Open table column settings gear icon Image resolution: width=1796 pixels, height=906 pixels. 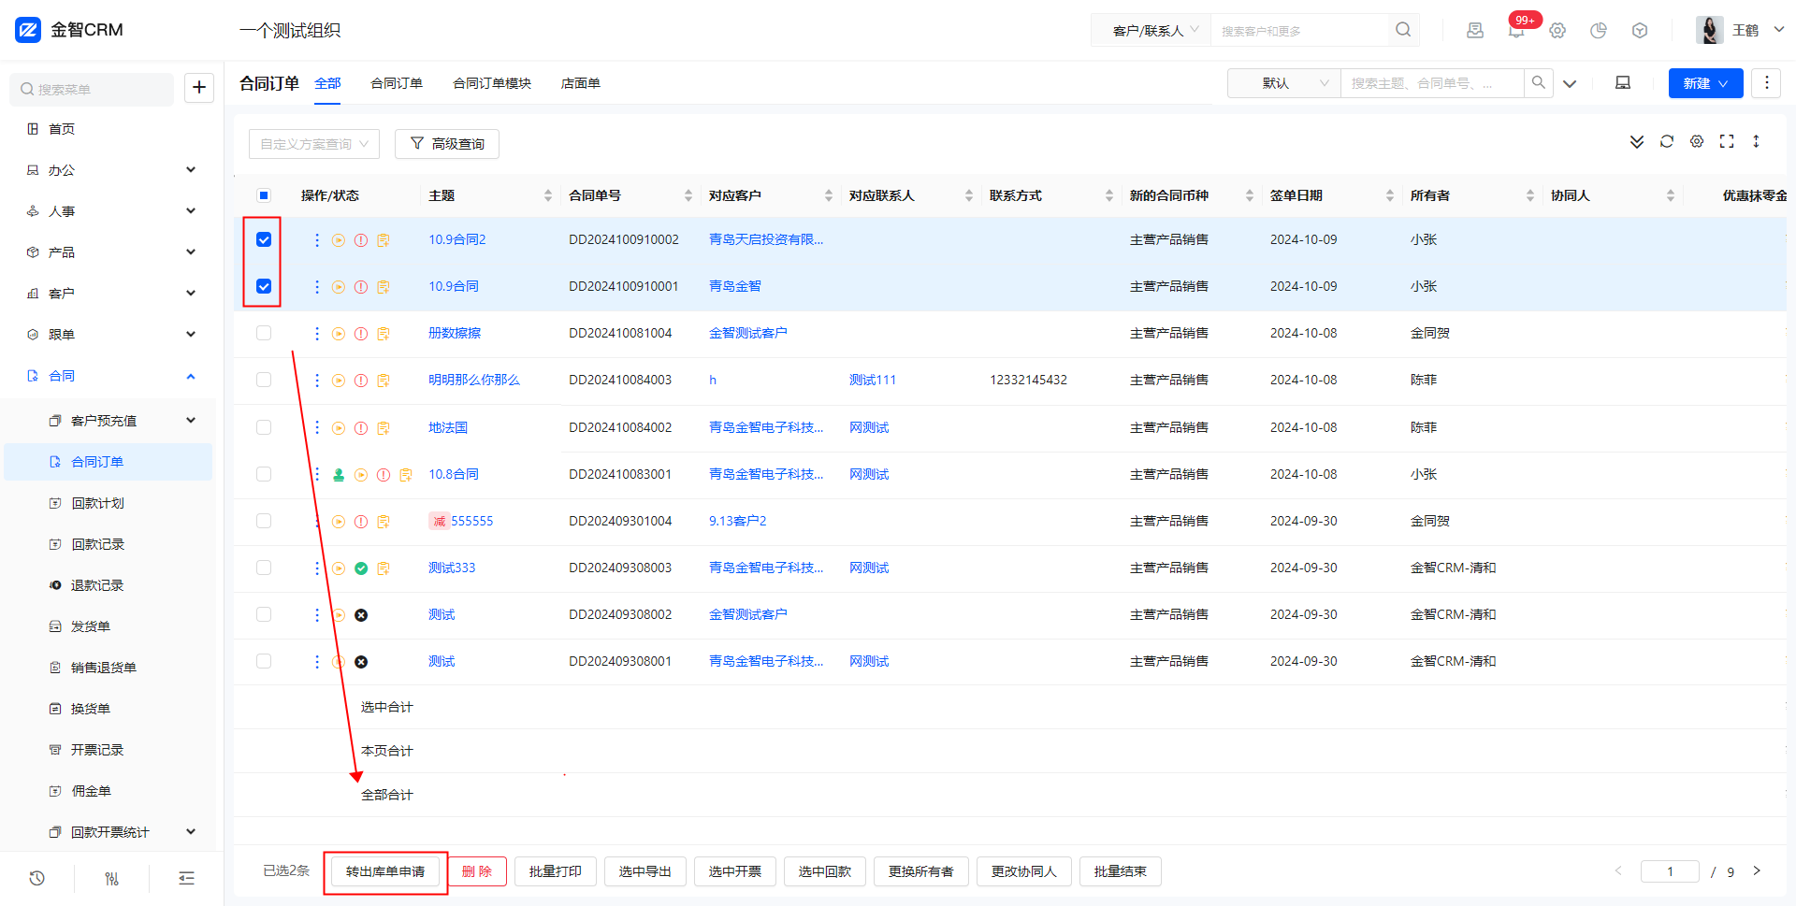click(1697, 141)
